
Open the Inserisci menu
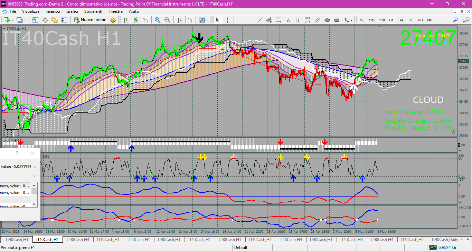click(53, 11)
